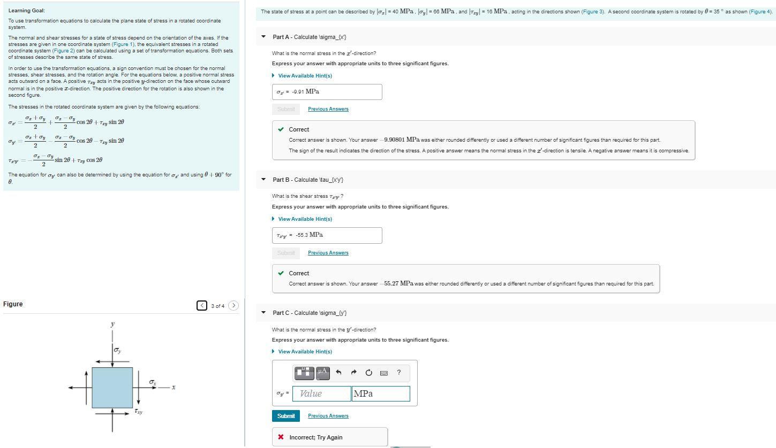The width and height of the screenshot is (776, 448).
Task: Undo last edit in answer editor
Action: pos(338,373)
